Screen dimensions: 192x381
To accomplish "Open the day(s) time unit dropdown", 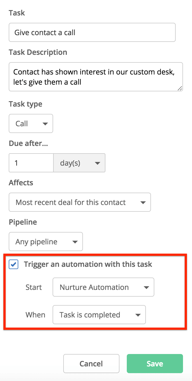I will pos(79,163).
